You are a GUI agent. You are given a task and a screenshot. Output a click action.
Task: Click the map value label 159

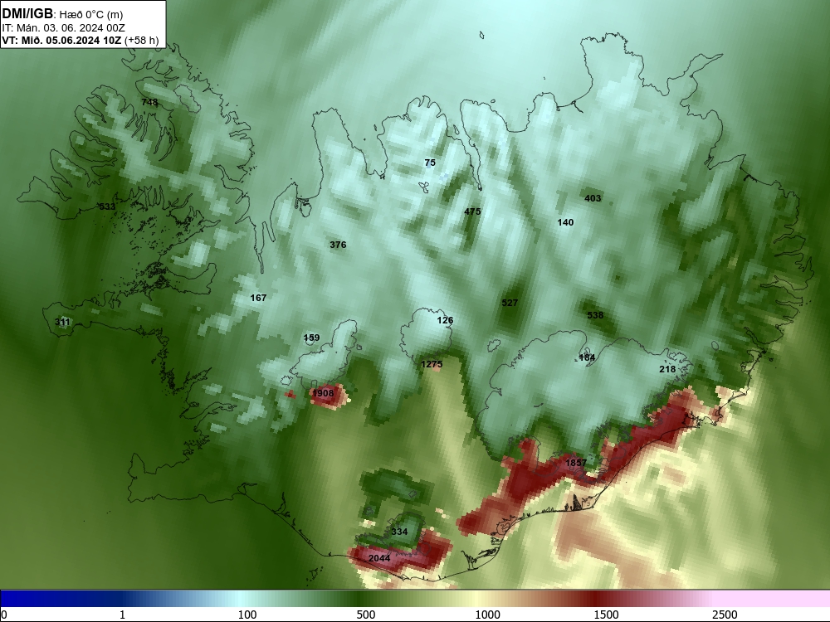(x=312, y=338)
